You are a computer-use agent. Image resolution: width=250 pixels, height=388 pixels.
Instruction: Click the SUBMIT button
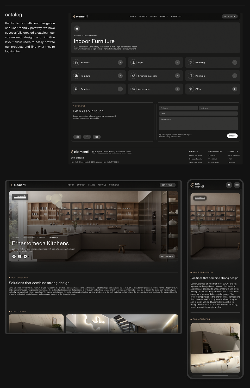click(x=232, y=136)
